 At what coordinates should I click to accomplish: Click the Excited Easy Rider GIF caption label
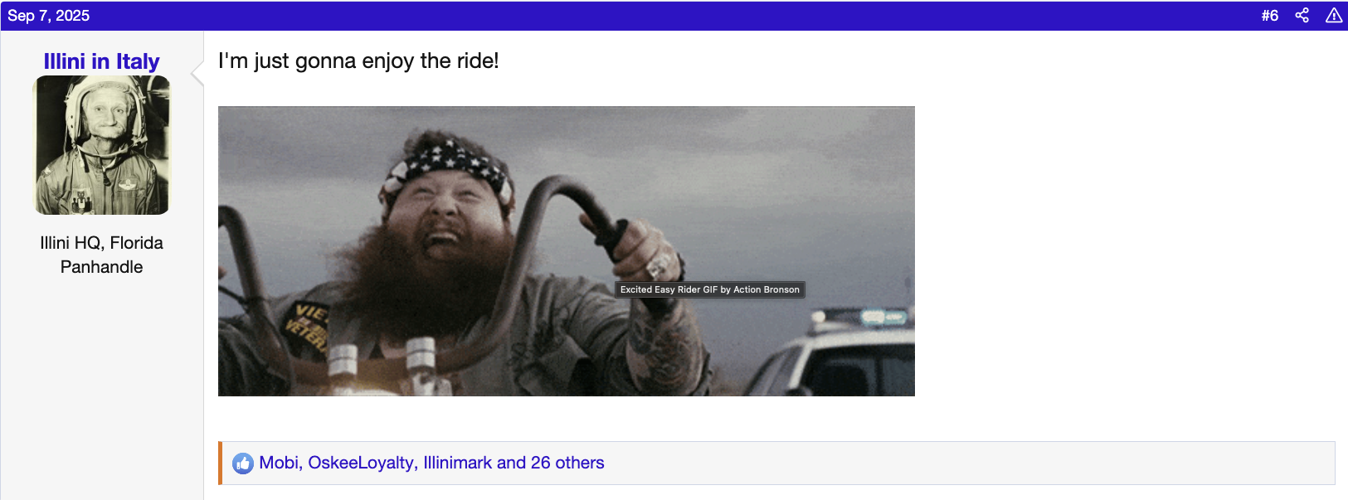(710, 289)
